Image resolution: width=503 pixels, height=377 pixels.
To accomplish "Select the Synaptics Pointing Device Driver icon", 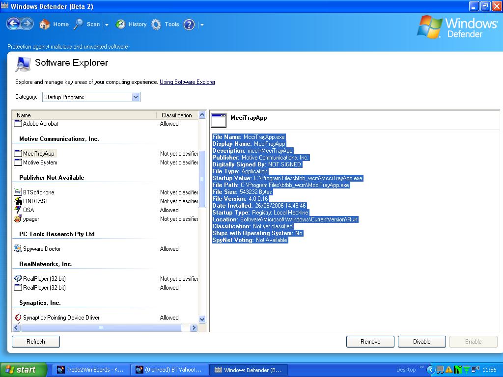I will tap(18, 318).
